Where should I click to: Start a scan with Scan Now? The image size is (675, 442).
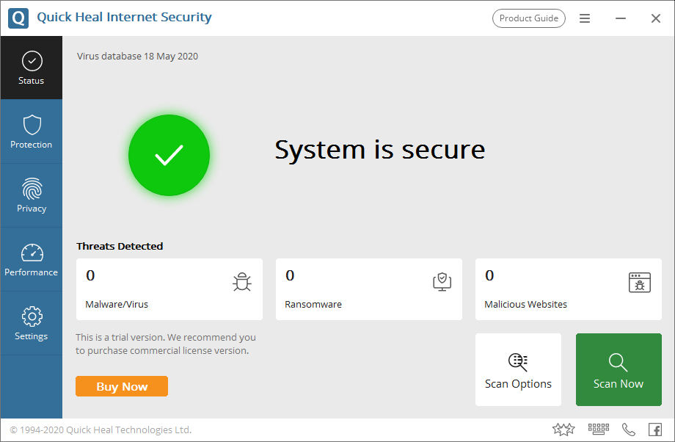[618, 369]
